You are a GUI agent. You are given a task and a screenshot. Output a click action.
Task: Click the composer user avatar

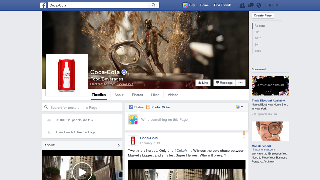pos(133,119)
